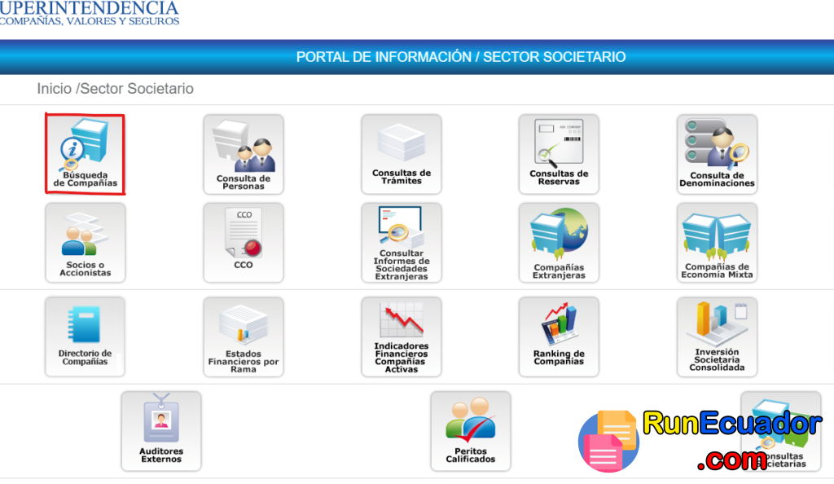The width and height of the screenshot is (834, 484).
Task: Open Compañías de Economía Mixta
Action: [716, 242]
